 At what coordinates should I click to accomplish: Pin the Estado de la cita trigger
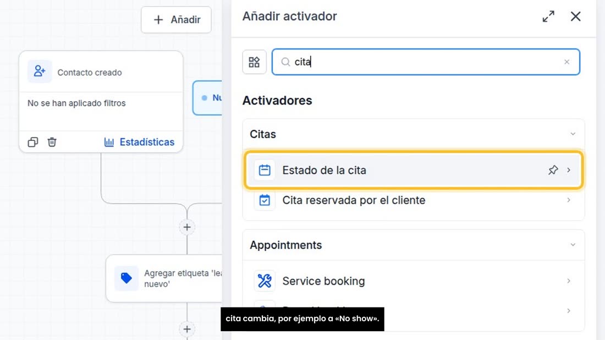click(x=553, y=170)
